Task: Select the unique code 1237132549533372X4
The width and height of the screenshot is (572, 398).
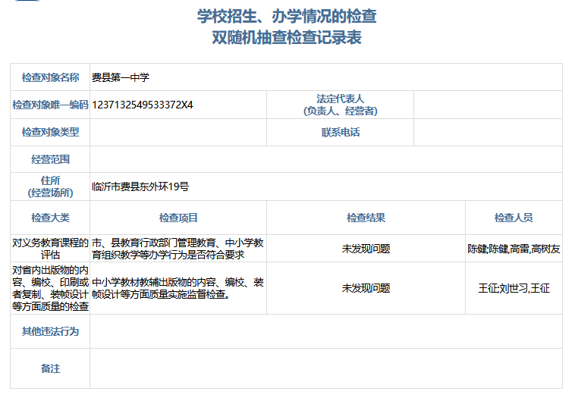Action: pos(143,105)
